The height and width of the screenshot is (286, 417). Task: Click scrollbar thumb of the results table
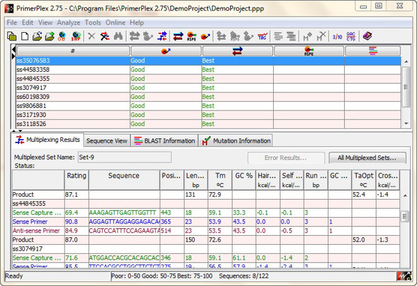tap(404, 216)
